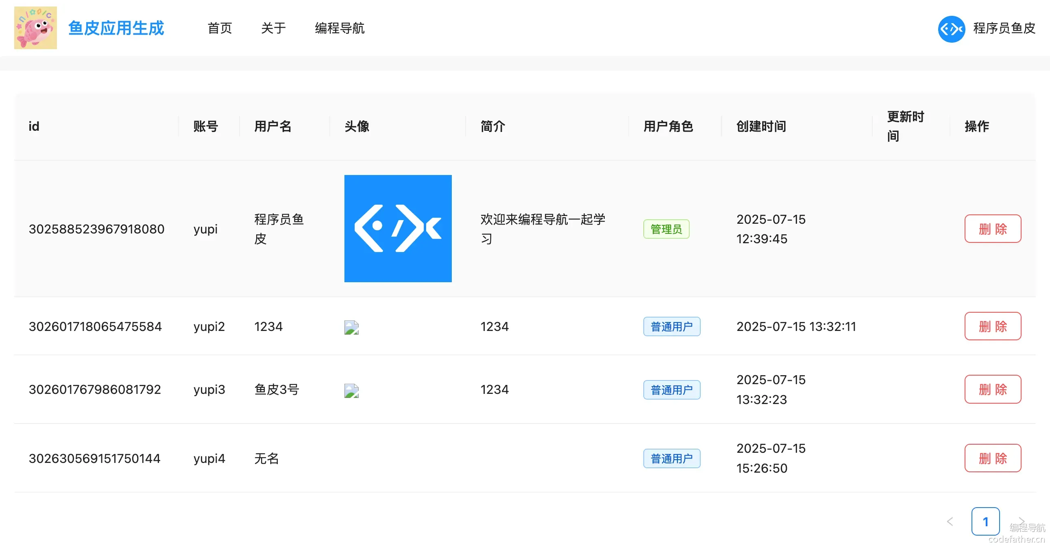Click the 管理员 role tag
Image resolution: width=1050 pixels, height=549 pixels.
click(667, 229)
